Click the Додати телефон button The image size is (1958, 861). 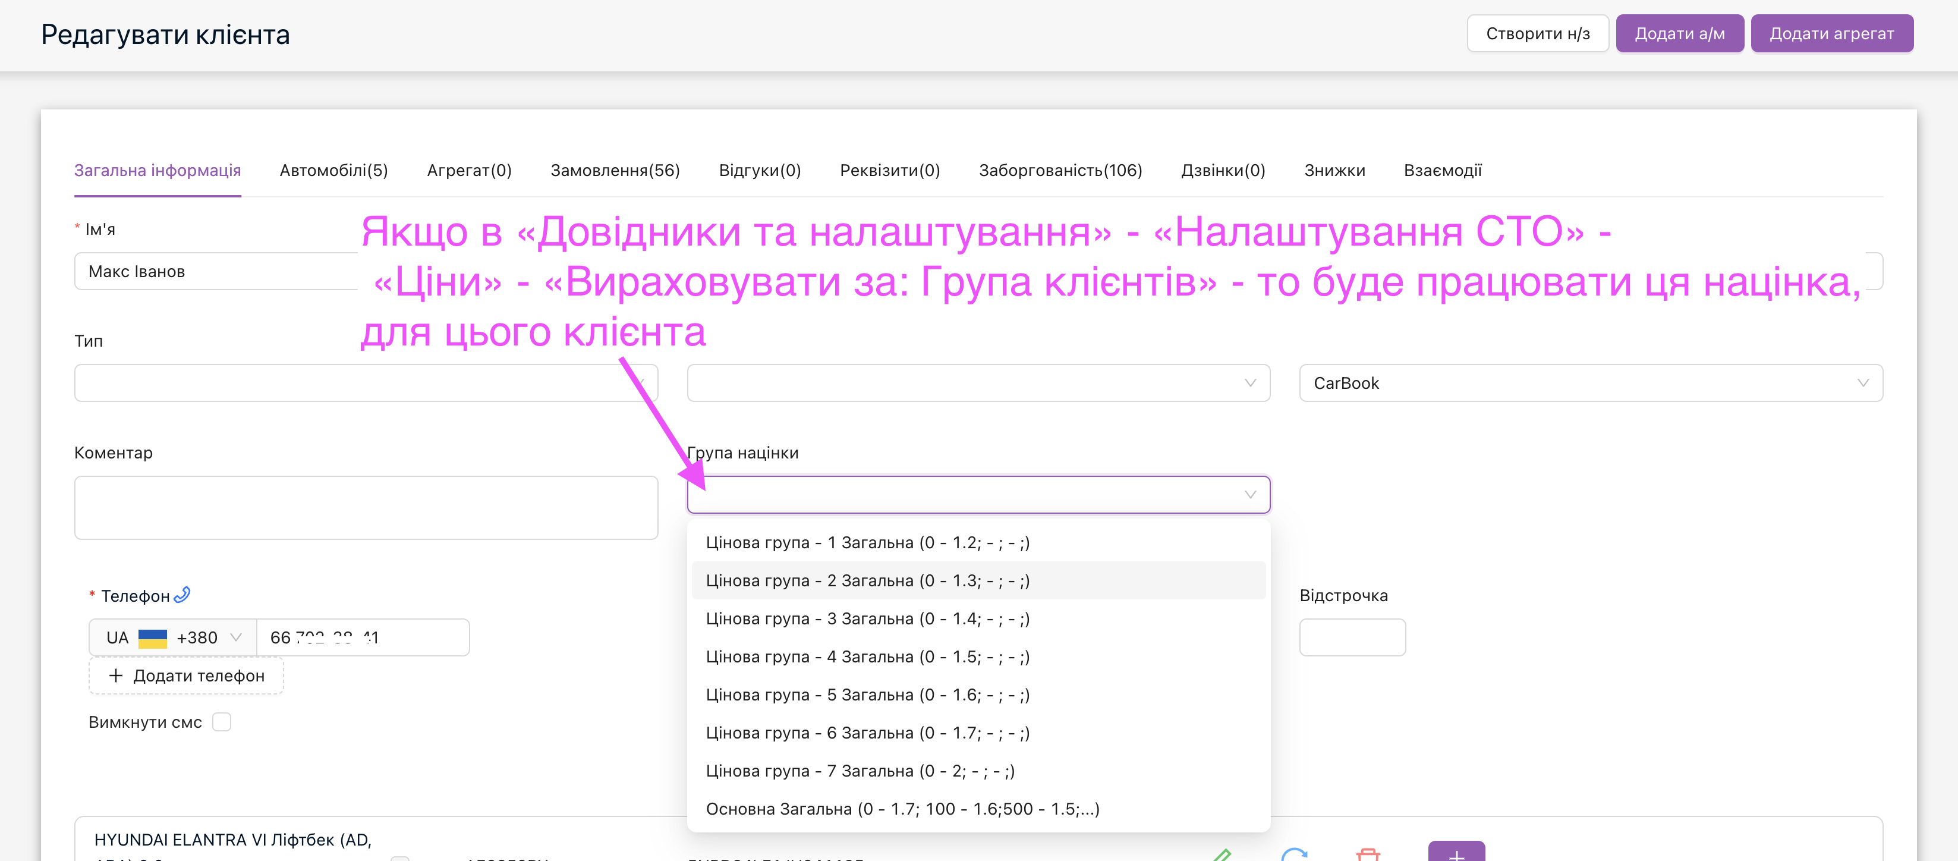click(x=186, y=675)
